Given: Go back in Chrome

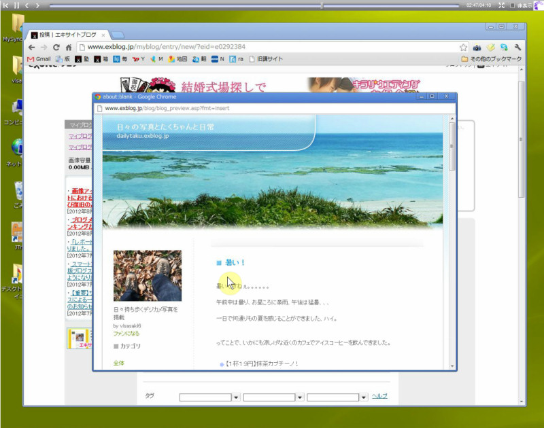Looking at the screenshot, I should click(31, 47).
